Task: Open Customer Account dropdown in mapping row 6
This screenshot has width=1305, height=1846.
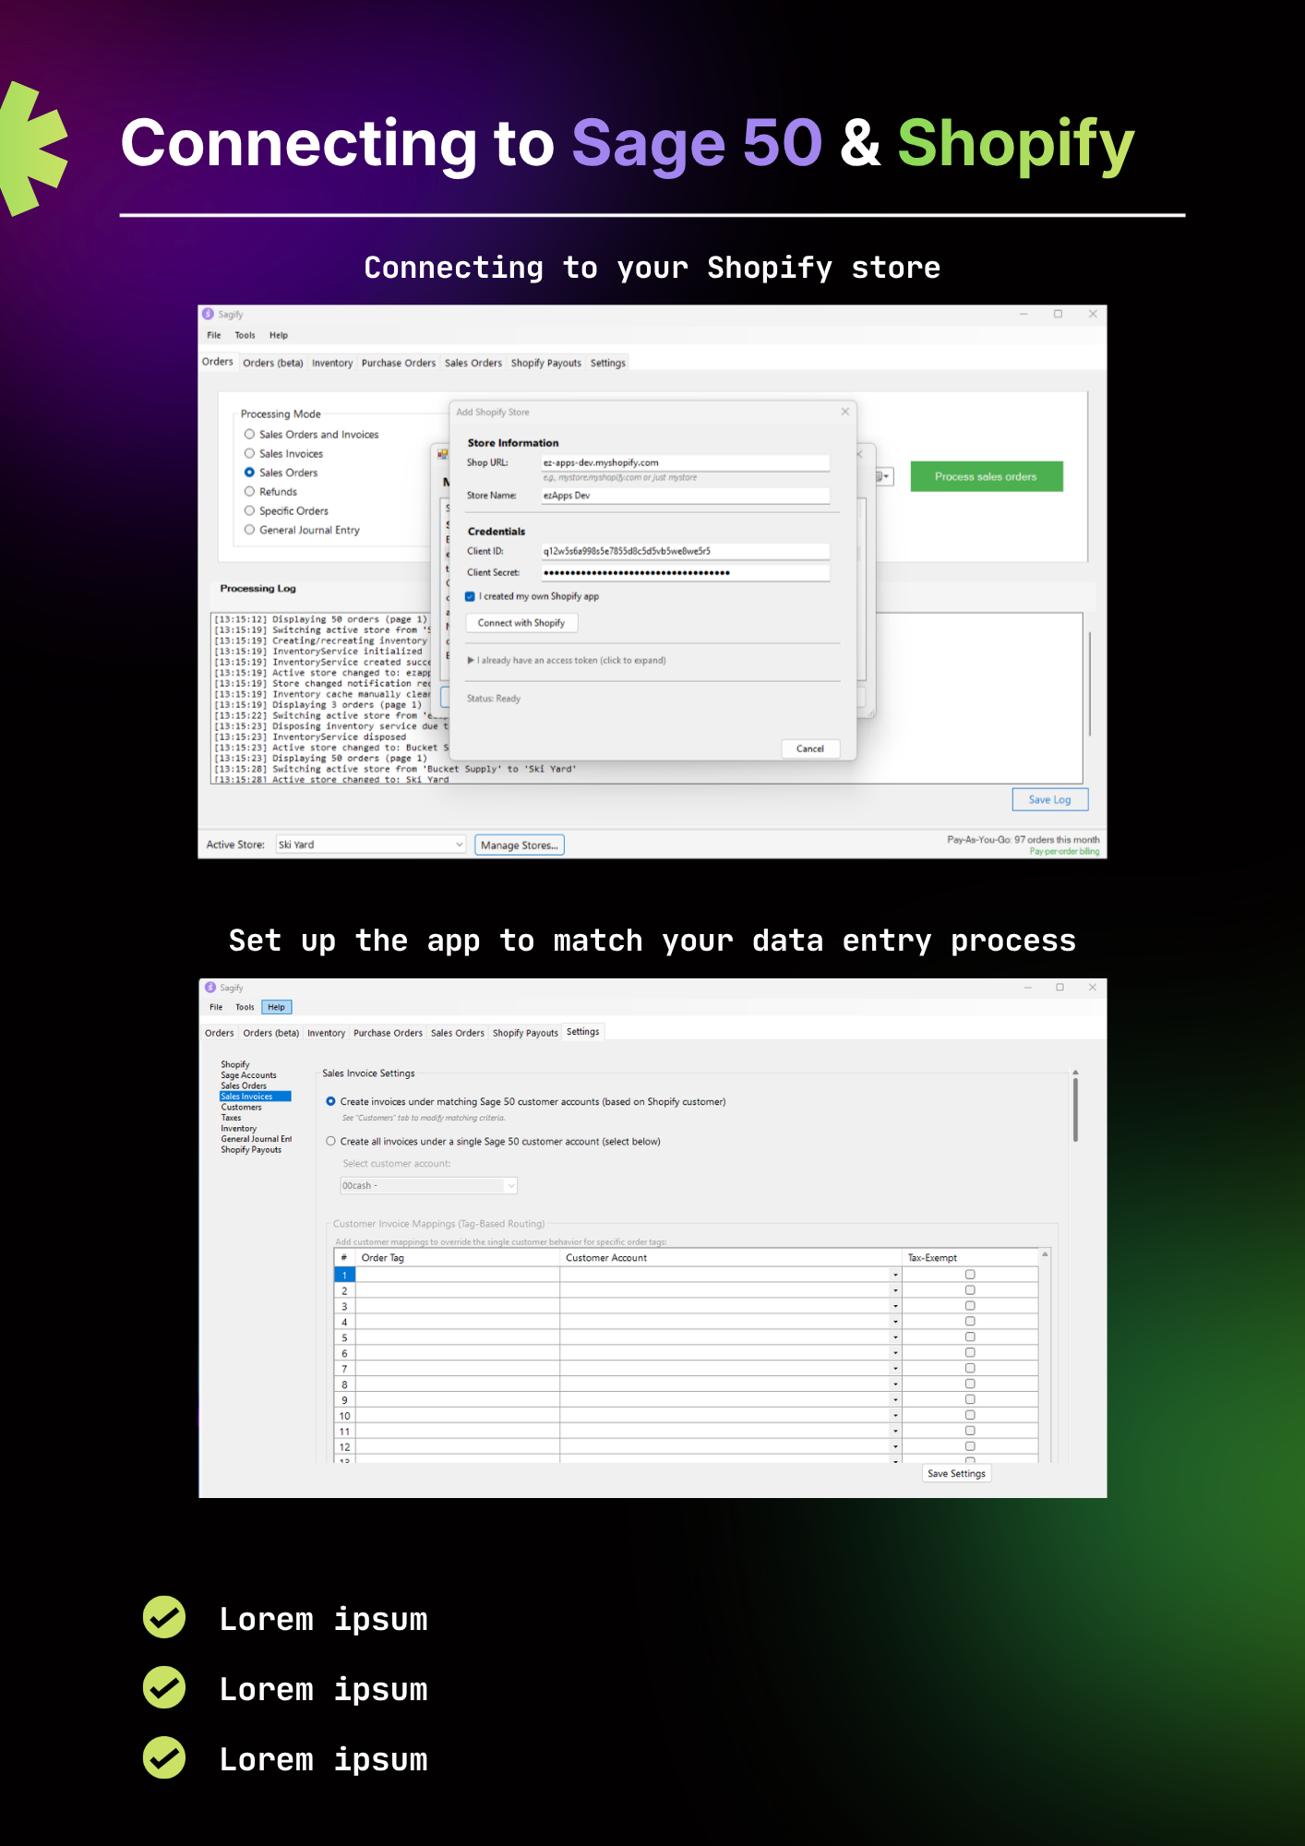Action: [895, 1353]
